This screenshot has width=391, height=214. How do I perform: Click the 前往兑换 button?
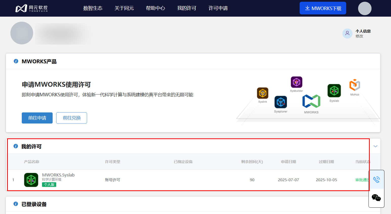tap(72, 118)
